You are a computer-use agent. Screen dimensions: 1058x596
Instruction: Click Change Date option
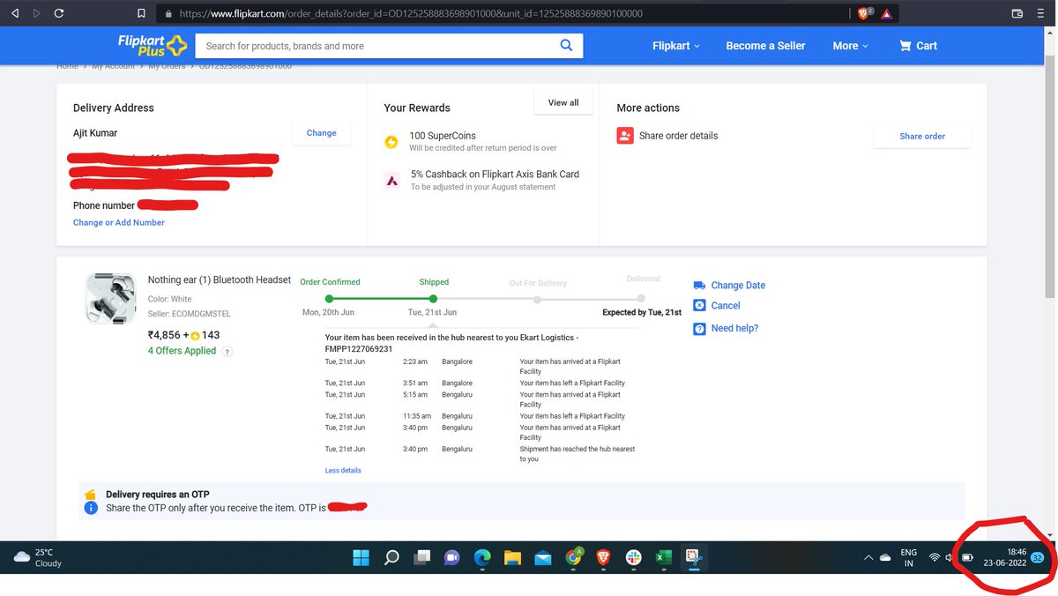(738, 286)
